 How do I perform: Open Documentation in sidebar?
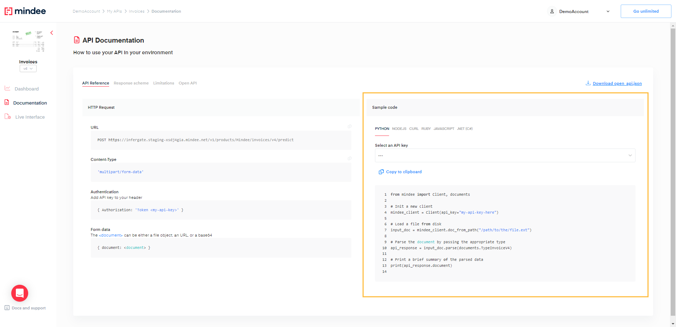pos(30,103)
